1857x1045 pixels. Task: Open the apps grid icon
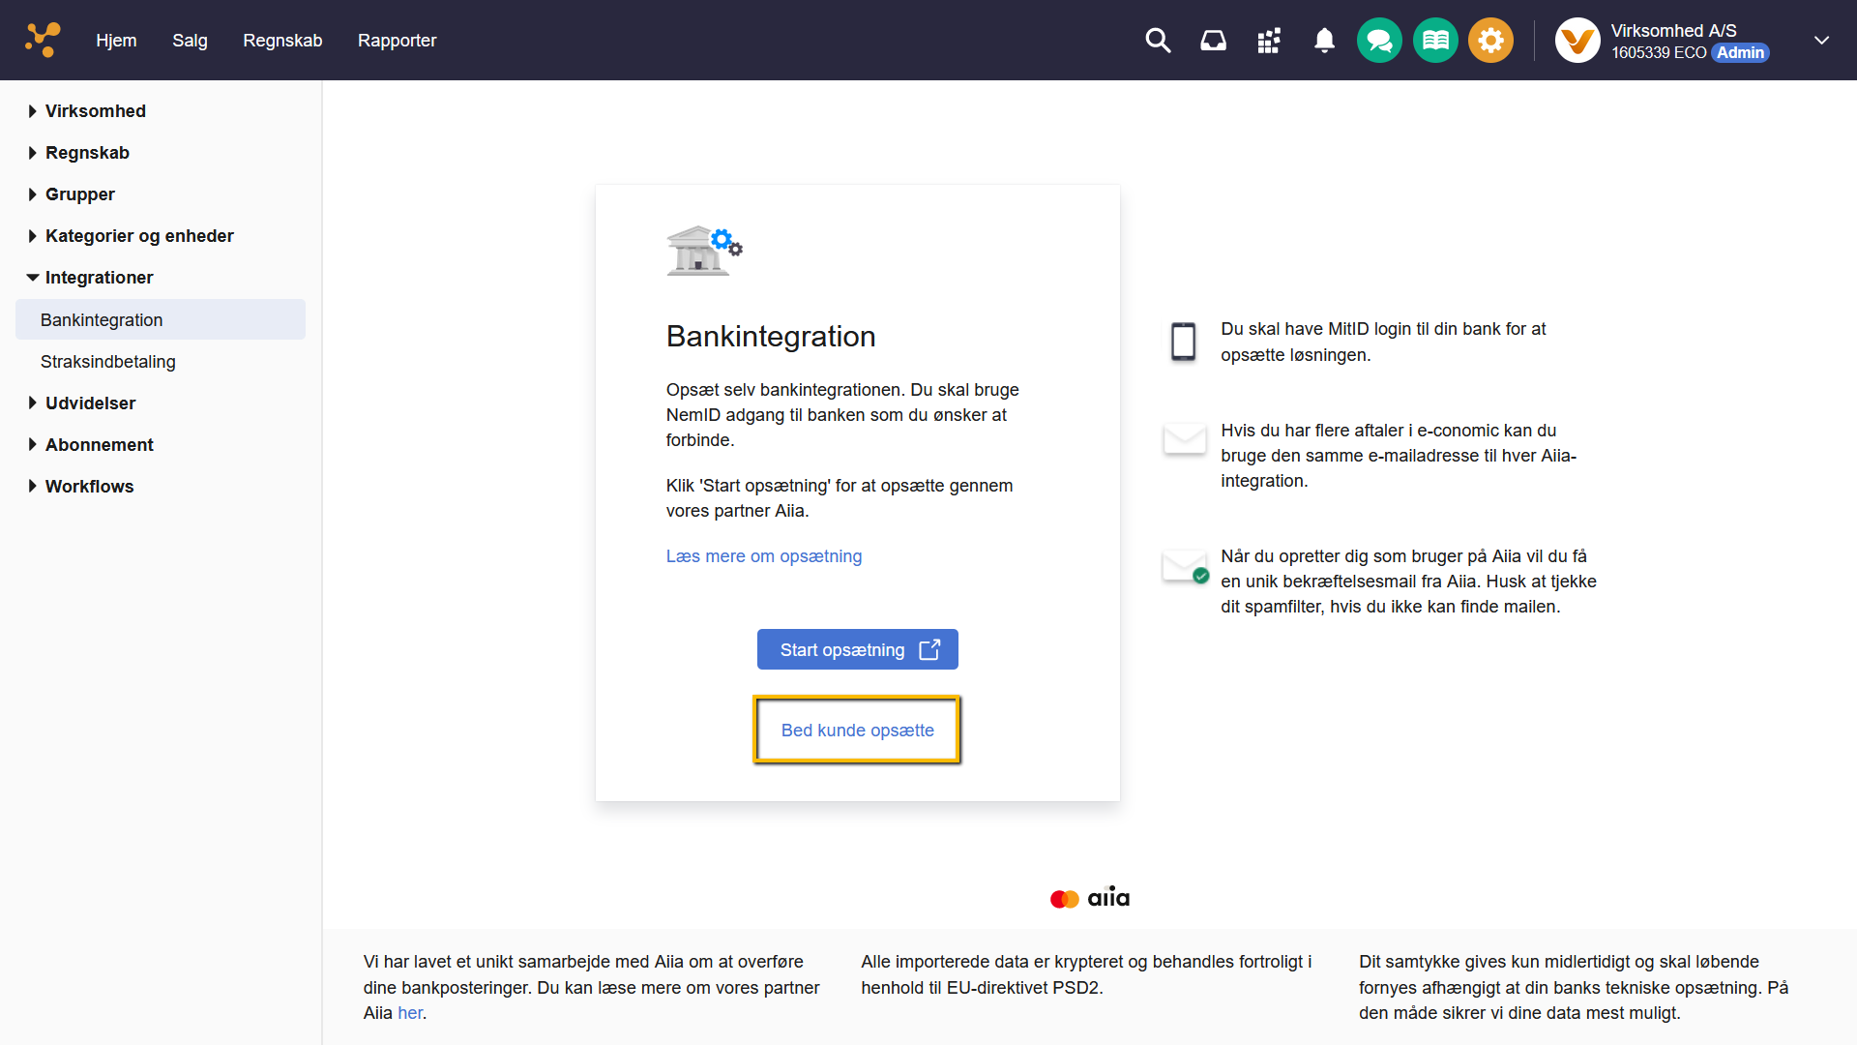[x=1269, y=41]
